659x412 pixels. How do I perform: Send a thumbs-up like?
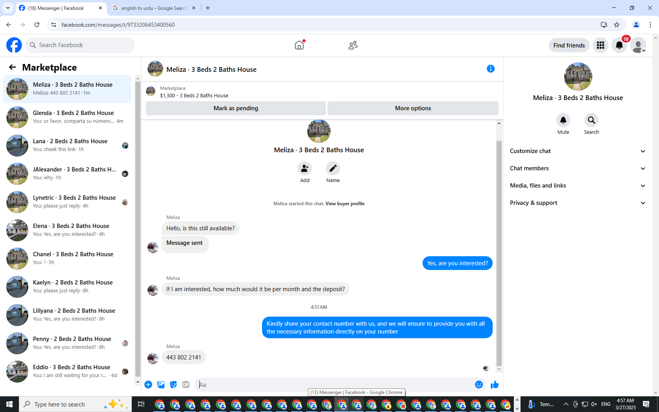(x=494, y=385)
